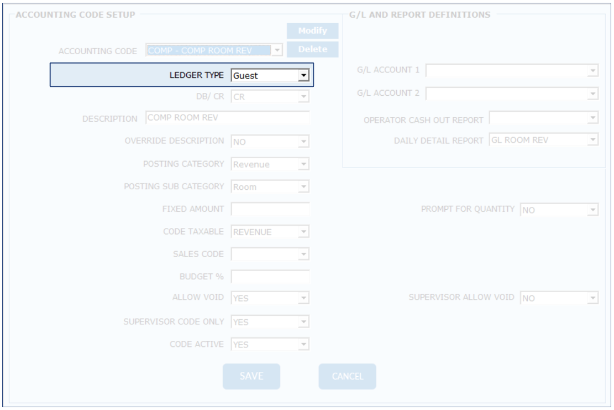
Task: Open the DB/CR dropdown
Action: tap(302, 97)
